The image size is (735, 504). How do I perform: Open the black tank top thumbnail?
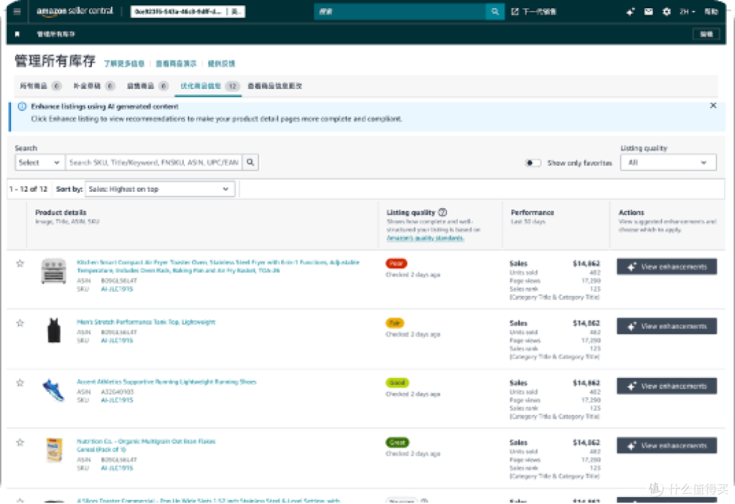click(x=54, y=331)
